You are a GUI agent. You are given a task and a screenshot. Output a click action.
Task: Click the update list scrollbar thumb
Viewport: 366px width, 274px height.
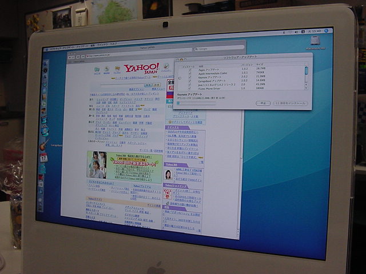(307, 70)
